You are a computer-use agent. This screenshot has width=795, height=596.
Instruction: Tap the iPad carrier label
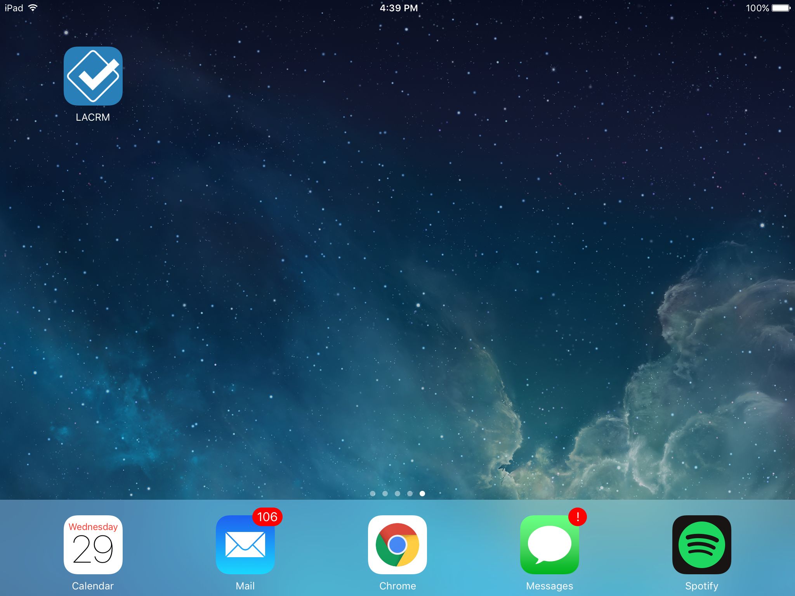[x=14, y=8]
